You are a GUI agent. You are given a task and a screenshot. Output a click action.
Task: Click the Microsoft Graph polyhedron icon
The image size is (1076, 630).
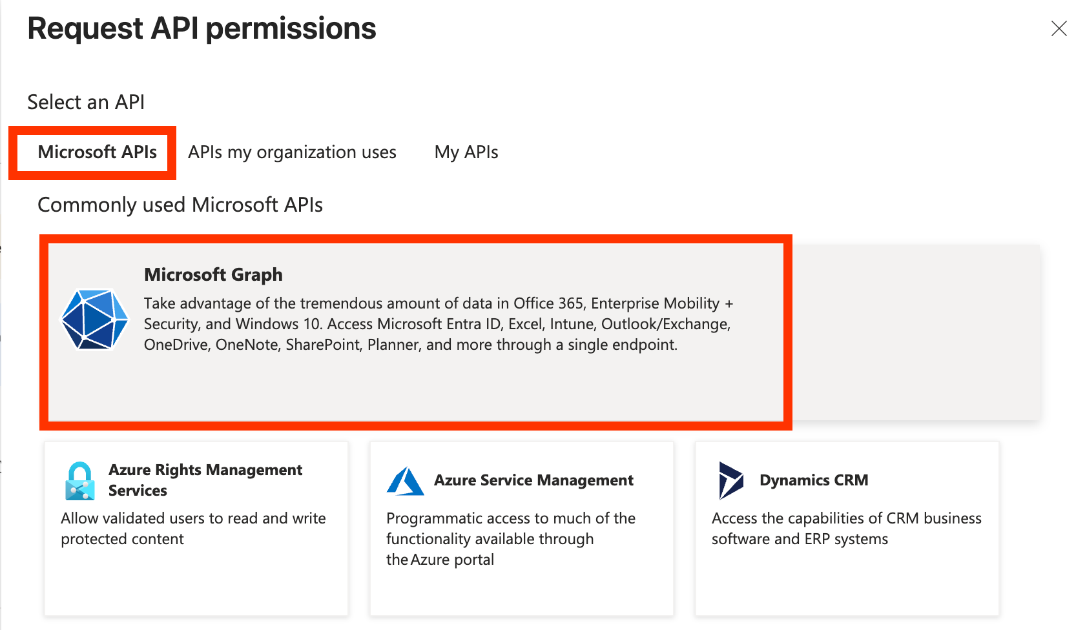point(95,320)
